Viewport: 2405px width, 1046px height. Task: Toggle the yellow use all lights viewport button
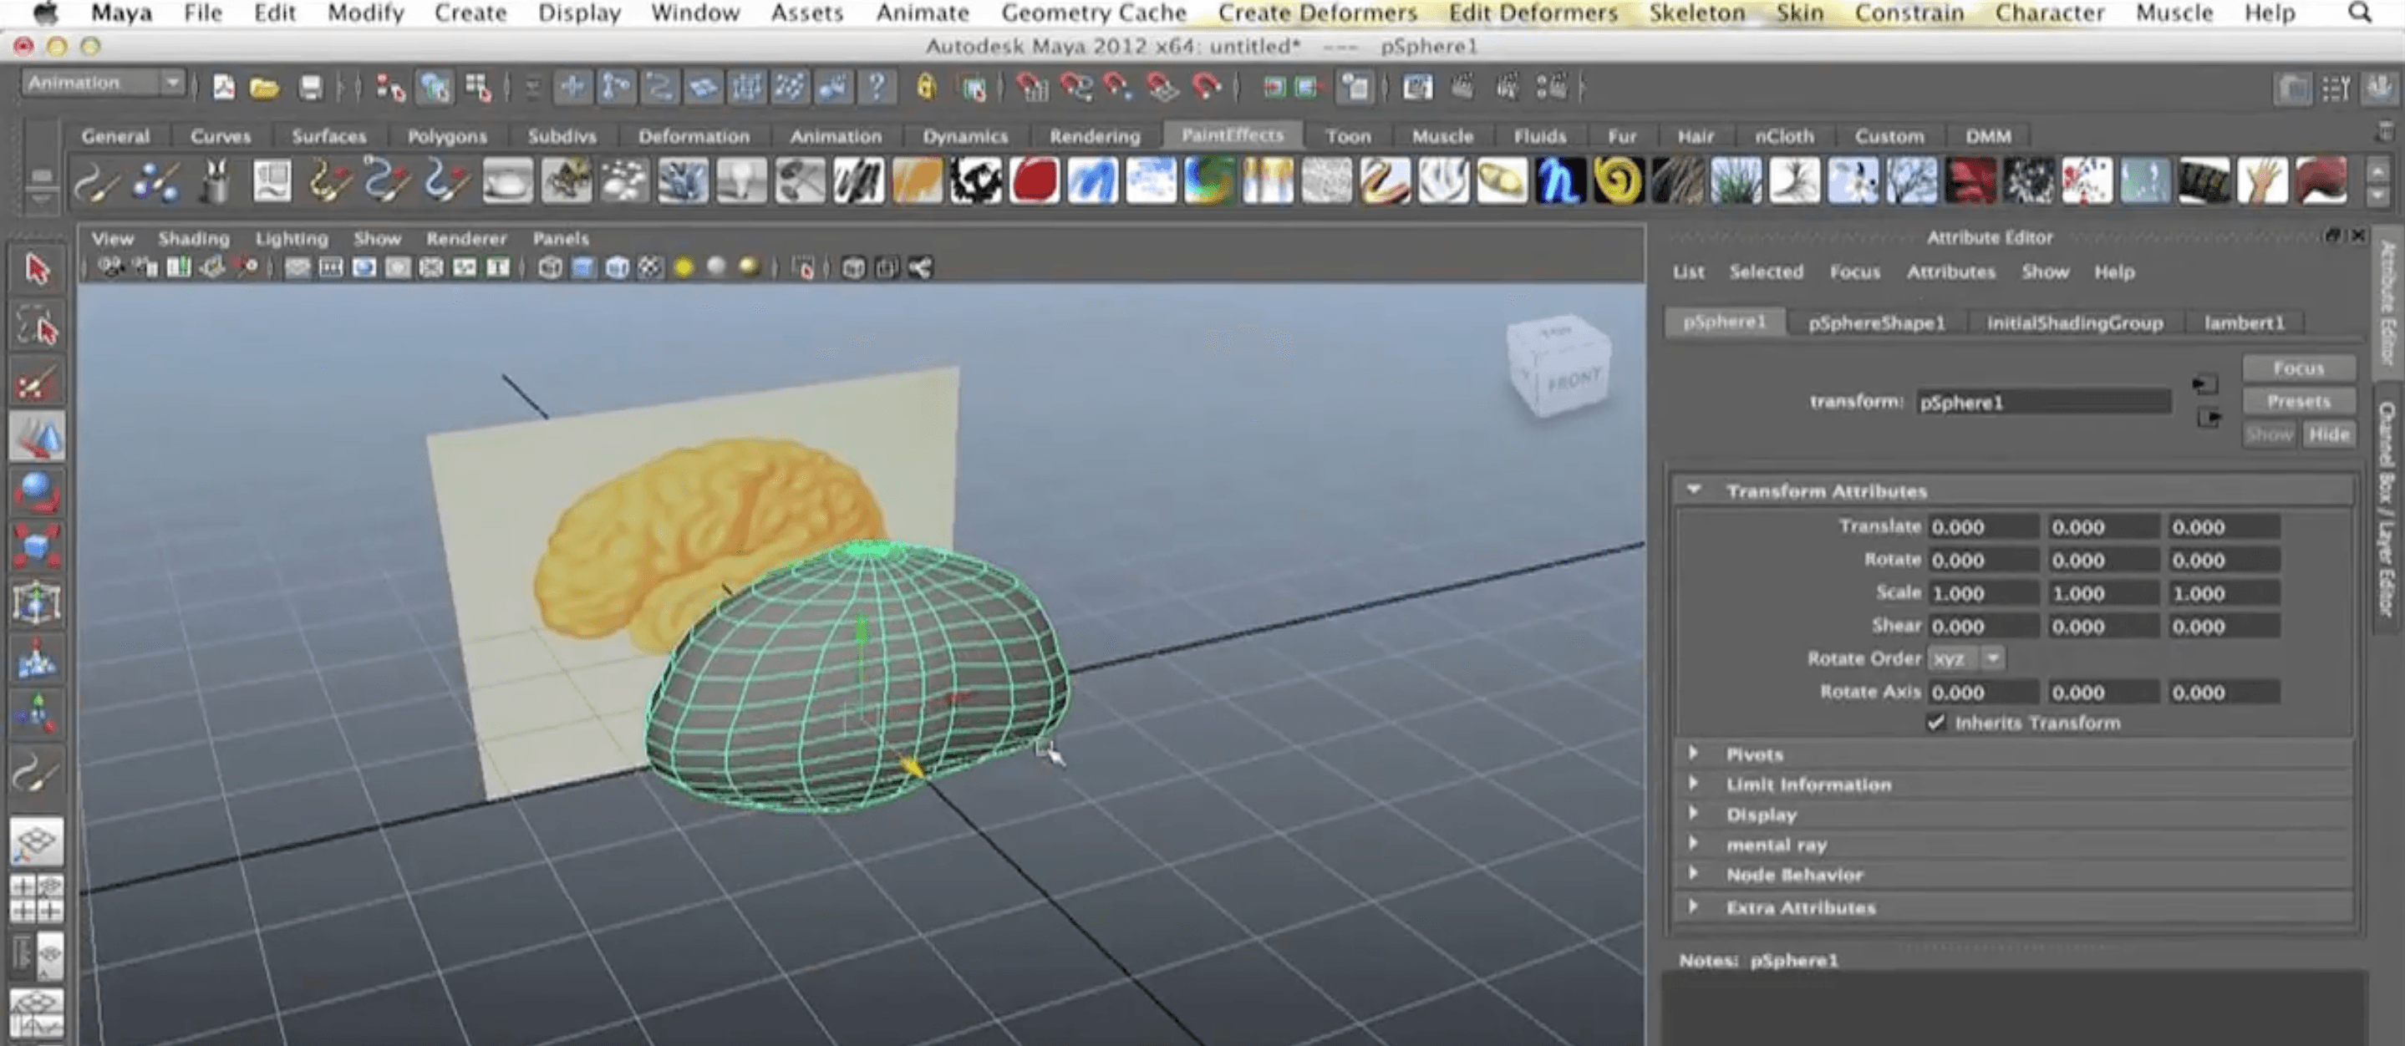[684, 269]
